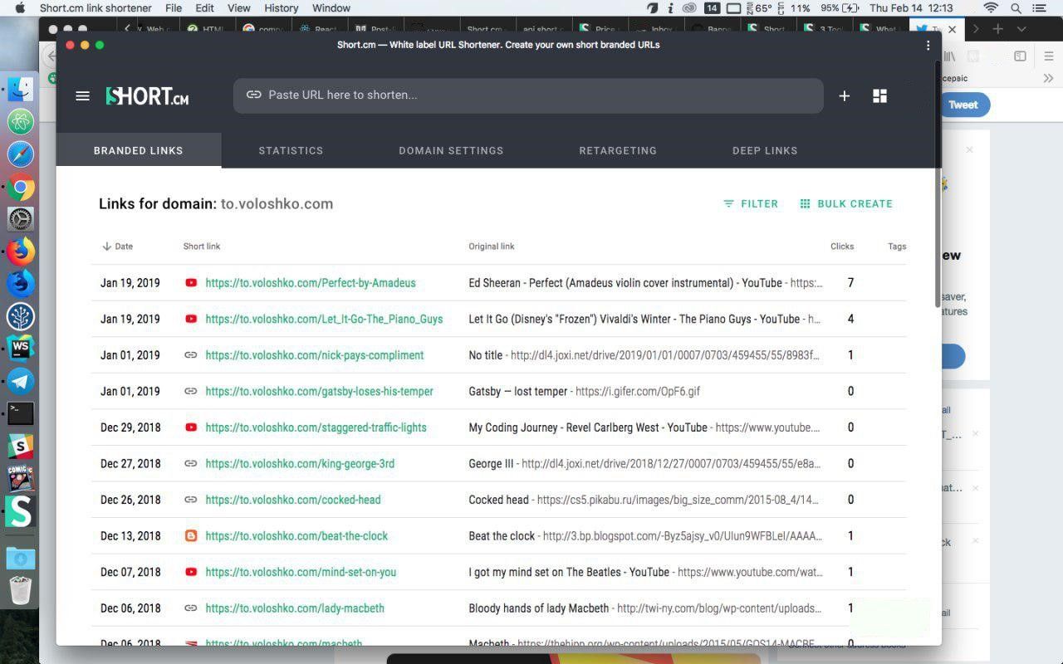The width and height of the screenshot is (1063, 664).
Task: Open the king-george-3rd short link
Action: (x=300, y=463)
